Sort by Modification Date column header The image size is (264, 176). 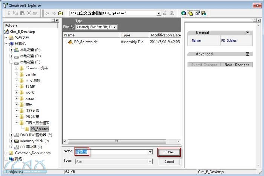165,35
